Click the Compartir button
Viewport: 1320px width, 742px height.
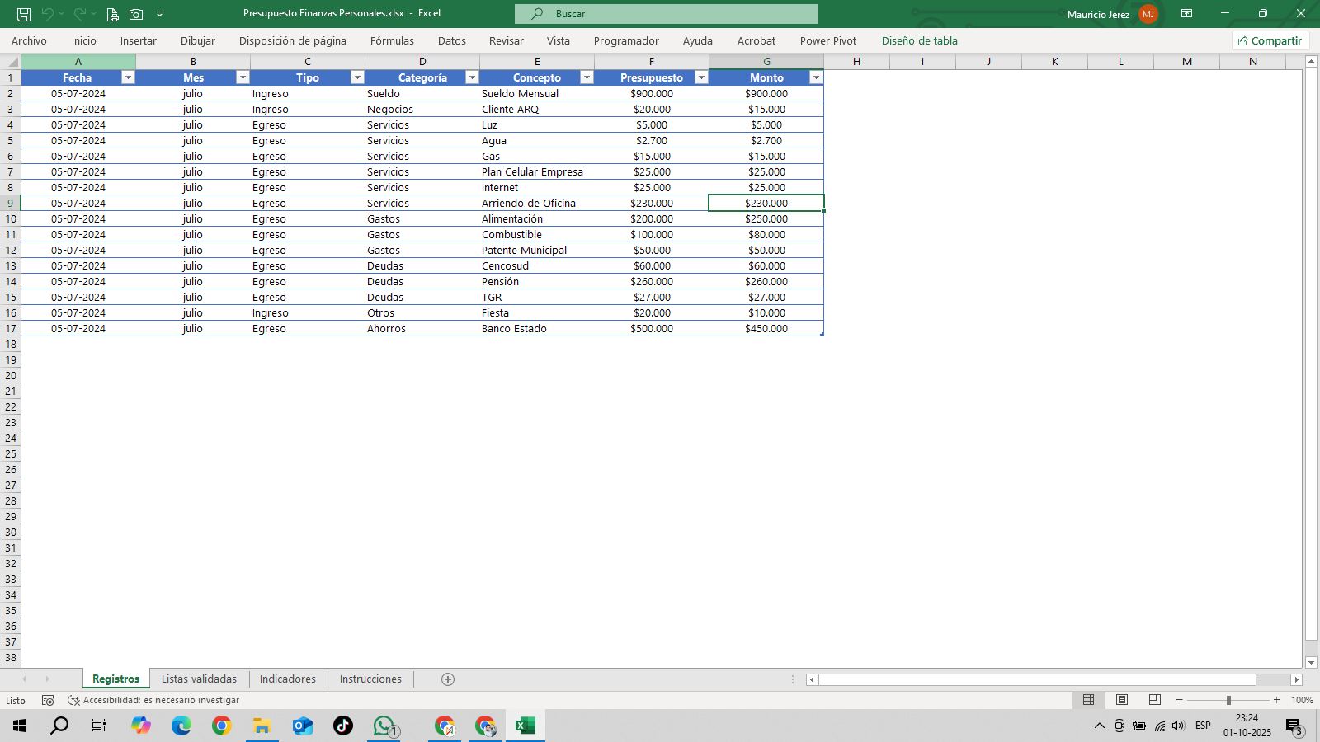[1270, 40]
